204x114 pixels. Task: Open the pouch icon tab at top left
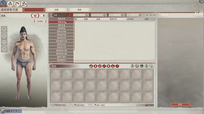coord(3,3)
